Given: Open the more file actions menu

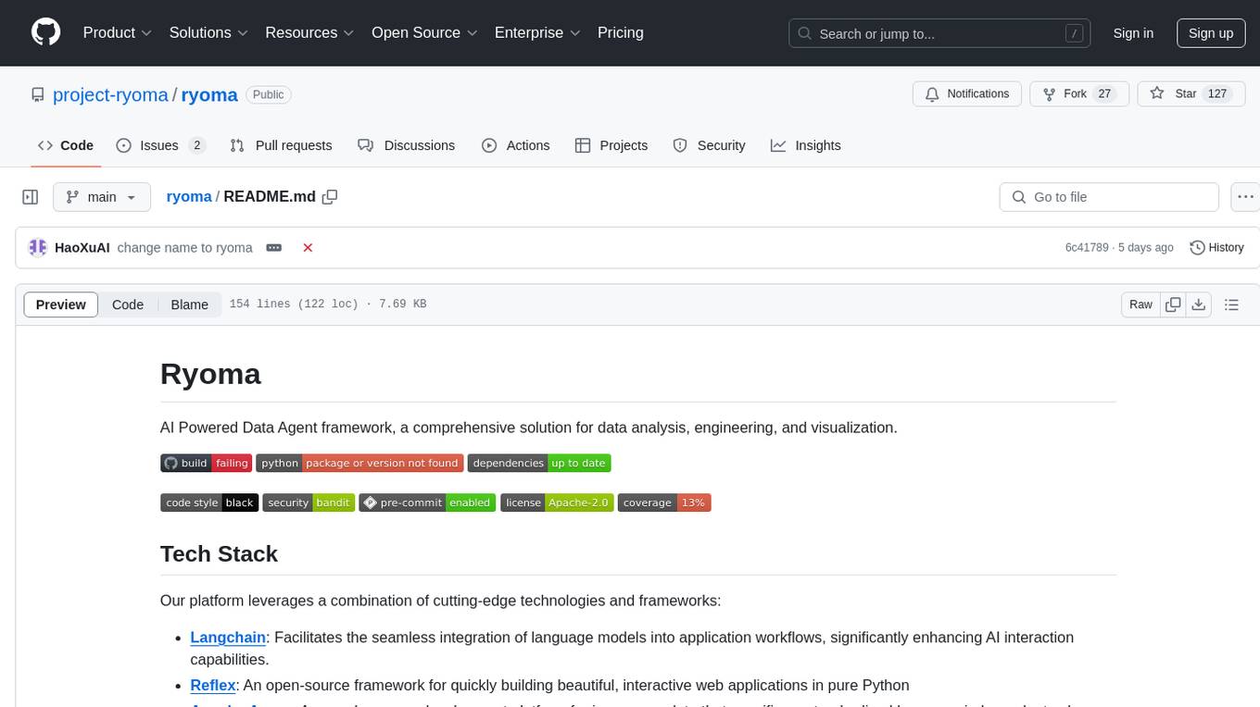Looking at the screenshot, I should point(1245,197).
